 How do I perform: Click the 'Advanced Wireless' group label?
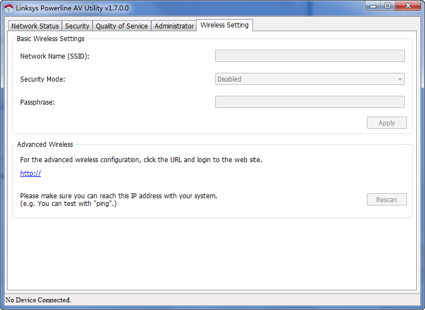tap(45, 145)
